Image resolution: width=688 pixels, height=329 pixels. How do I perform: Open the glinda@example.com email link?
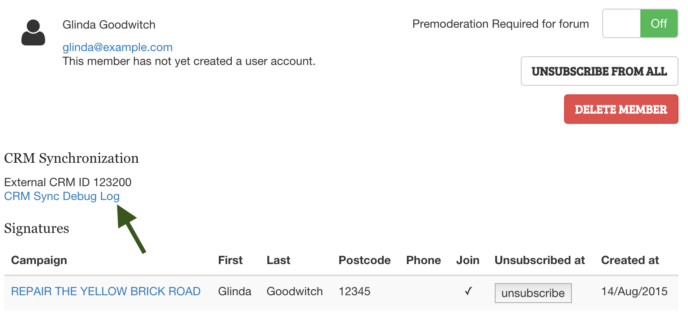pyautogui.click(x=117, y=47)
